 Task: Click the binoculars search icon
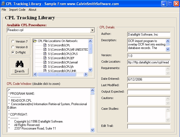click(19, 64)
